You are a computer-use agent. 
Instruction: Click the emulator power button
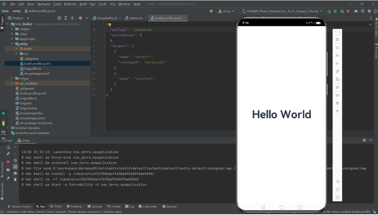[337, 47]
